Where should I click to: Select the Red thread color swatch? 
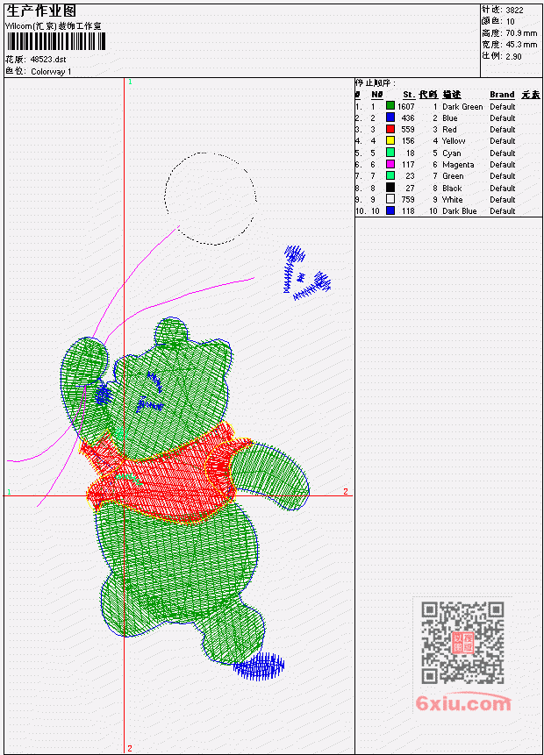pos(390,129)
